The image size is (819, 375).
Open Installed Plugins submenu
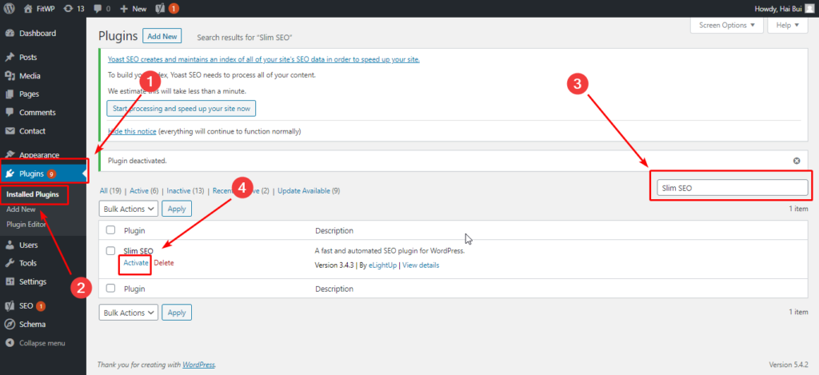point(32,194)
